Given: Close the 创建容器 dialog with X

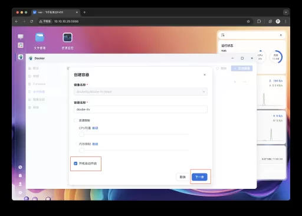Looking at the screenshot, I should [205, 74].
